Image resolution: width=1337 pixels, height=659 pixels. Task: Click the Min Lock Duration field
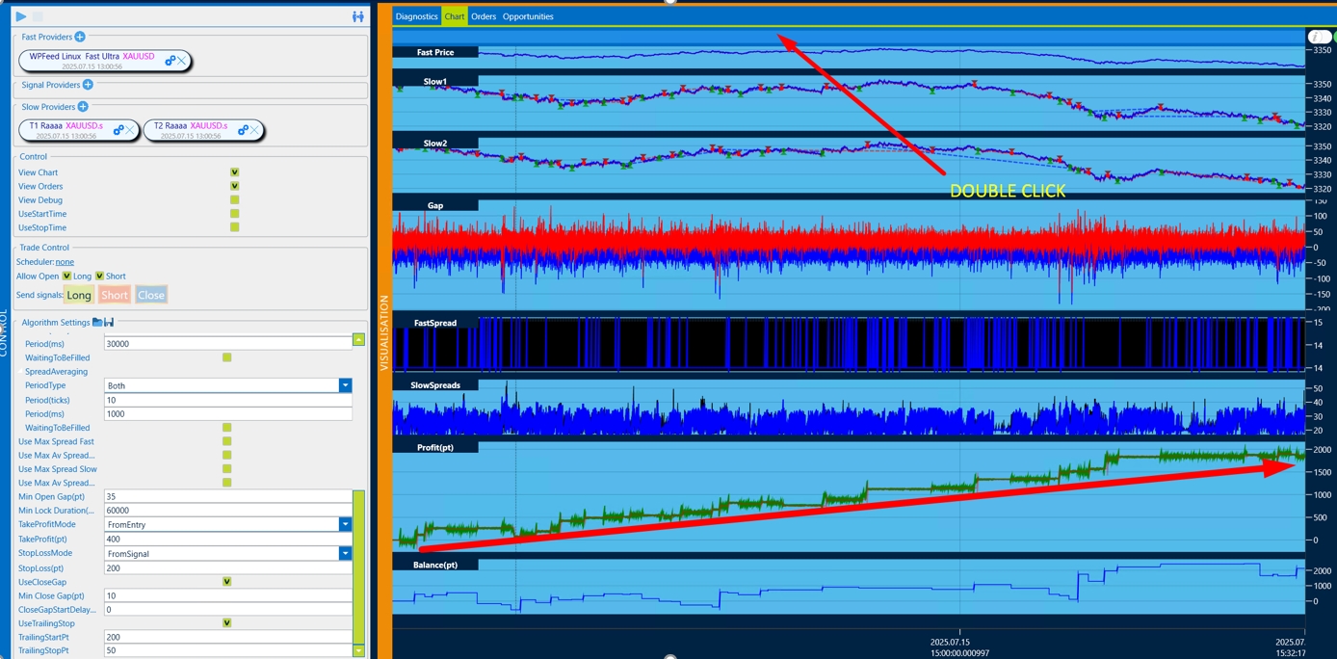pyautogui.click(x=227, y=511)
